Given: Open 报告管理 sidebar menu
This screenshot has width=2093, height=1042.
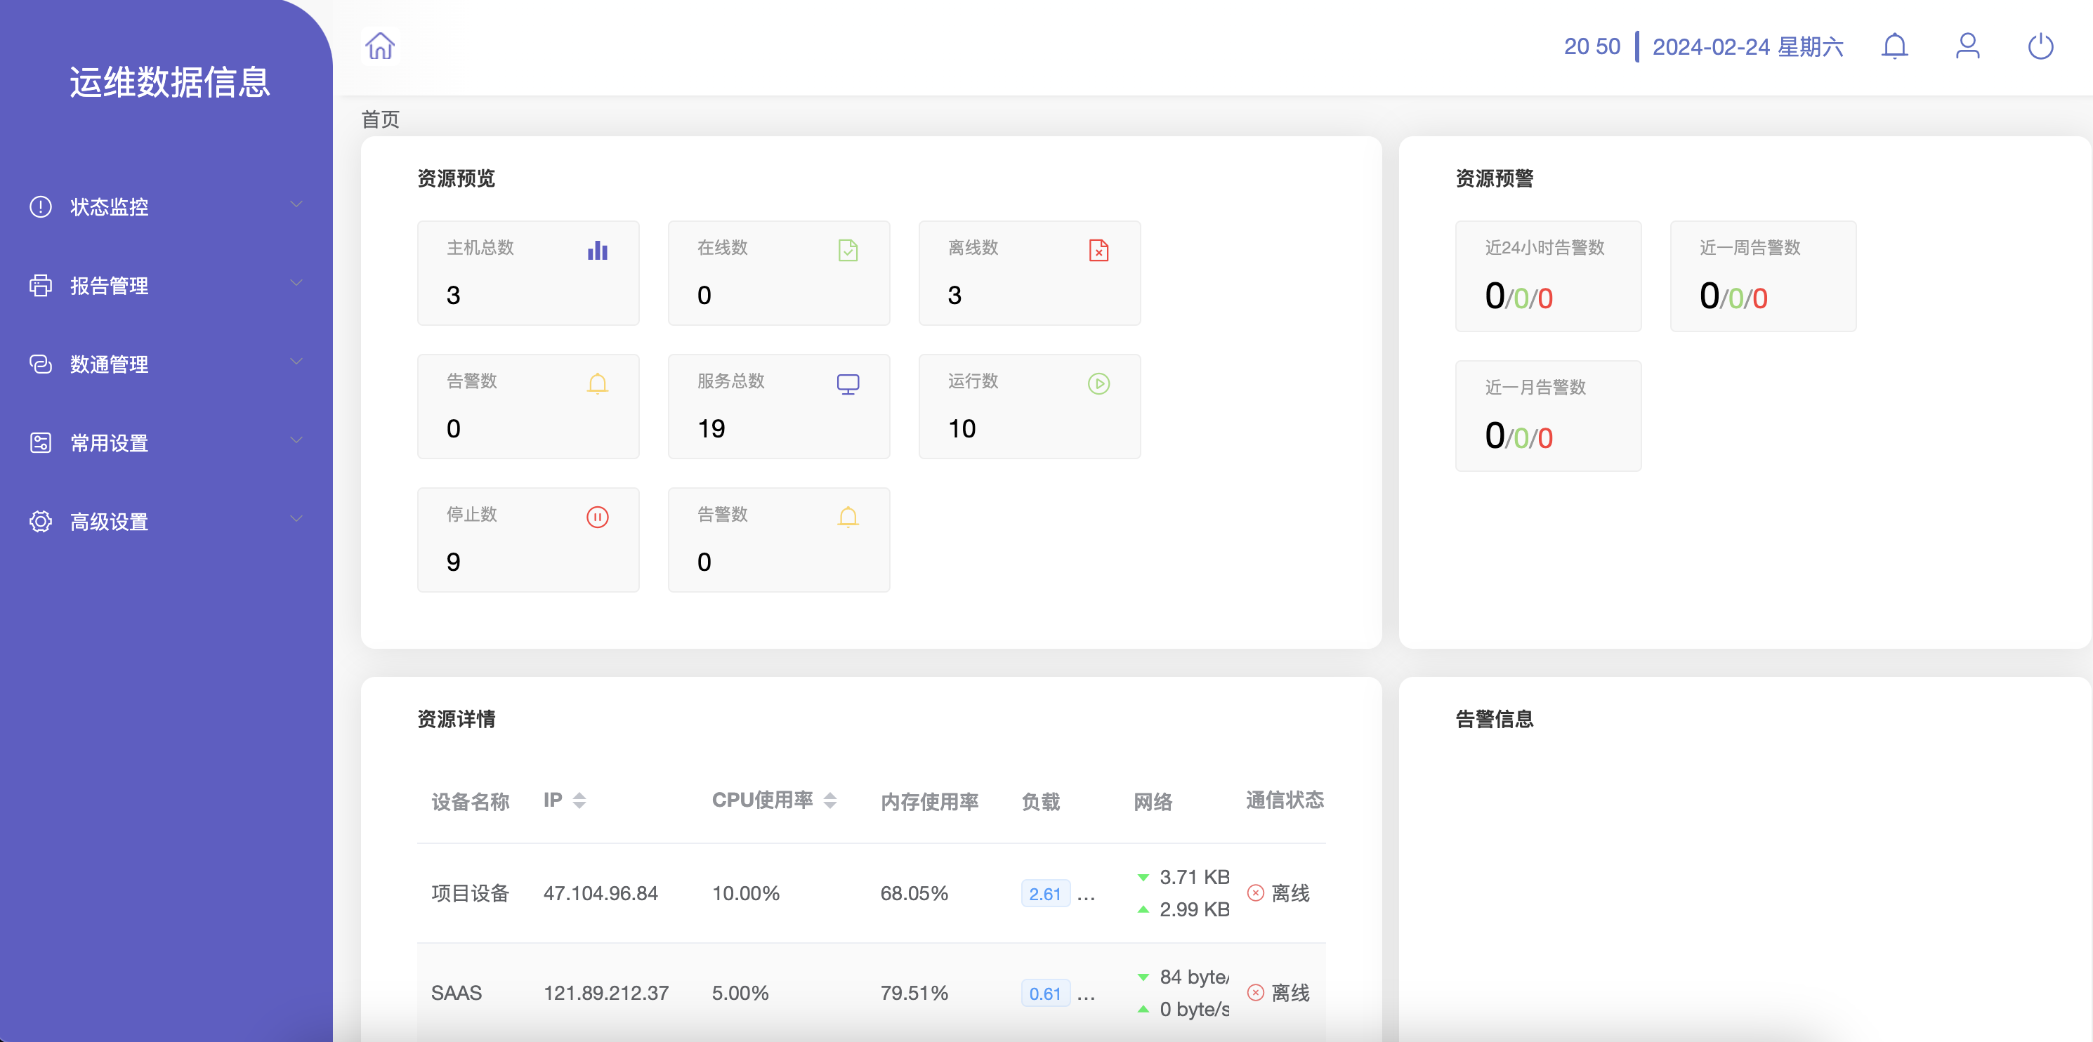Looking at the screenshot, I should click(x=166, y=285).
